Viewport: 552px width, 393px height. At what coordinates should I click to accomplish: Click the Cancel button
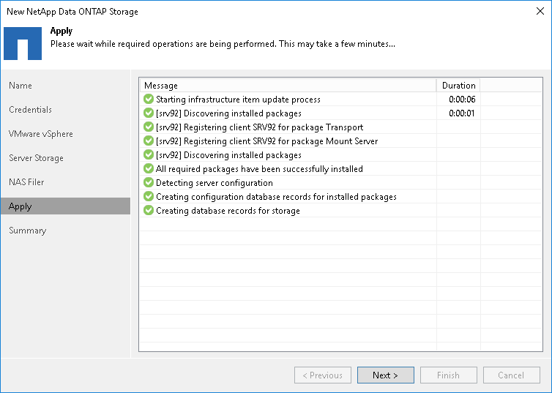pyautogui.click(x=511, y=375)
